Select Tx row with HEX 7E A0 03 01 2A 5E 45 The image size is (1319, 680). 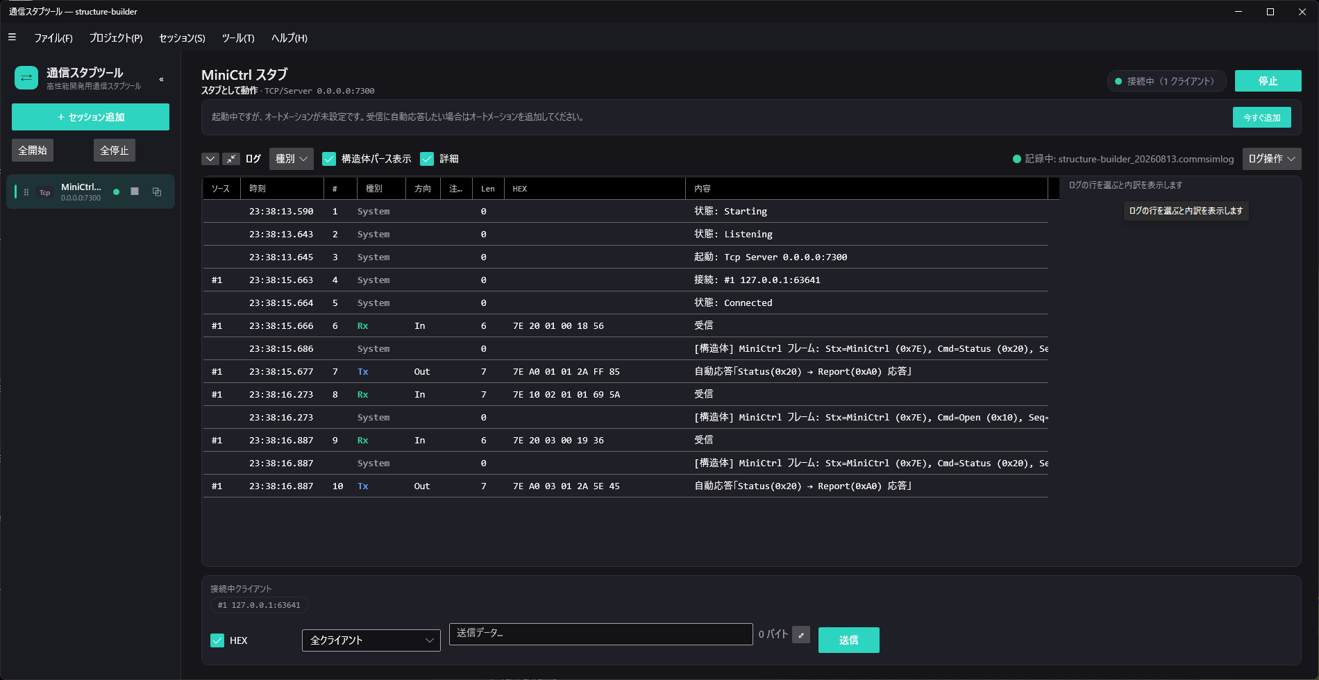point(625,486)
